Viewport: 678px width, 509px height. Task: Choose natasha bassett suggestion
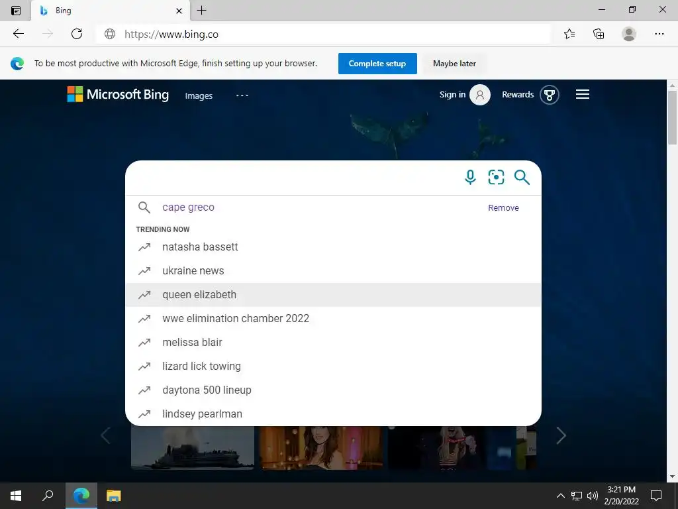coord(333,247)
